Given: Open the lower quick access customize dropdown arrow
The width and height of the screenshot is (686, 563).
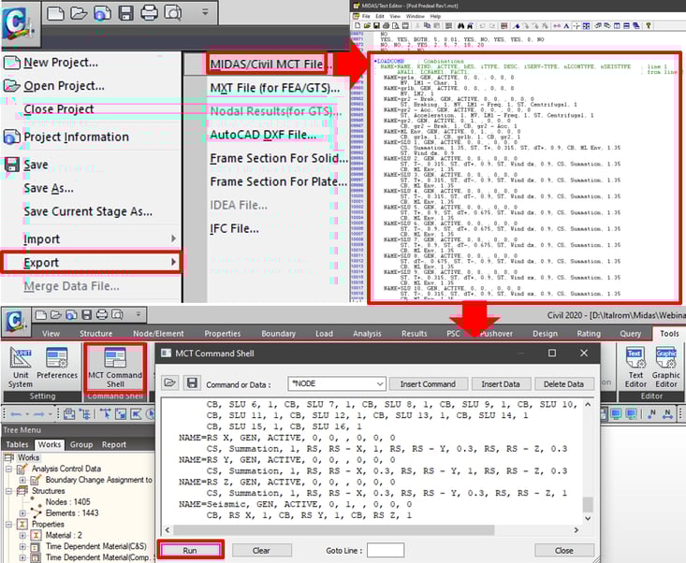Looking at the screenshot, I should coord(139,314).
